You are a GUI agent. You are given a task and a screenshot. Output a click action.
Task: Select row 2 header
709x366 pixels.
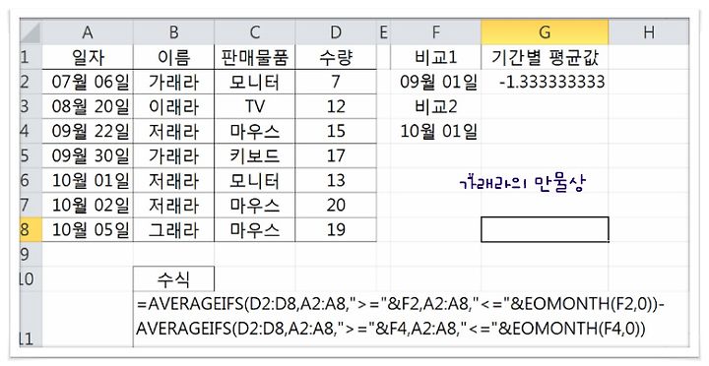pos(31,82)
